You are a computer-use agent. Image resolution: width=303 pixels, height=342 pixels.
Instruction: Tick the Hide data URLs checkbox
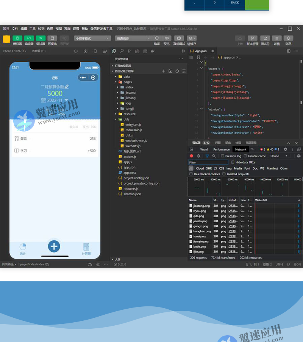tap(233, 162)
